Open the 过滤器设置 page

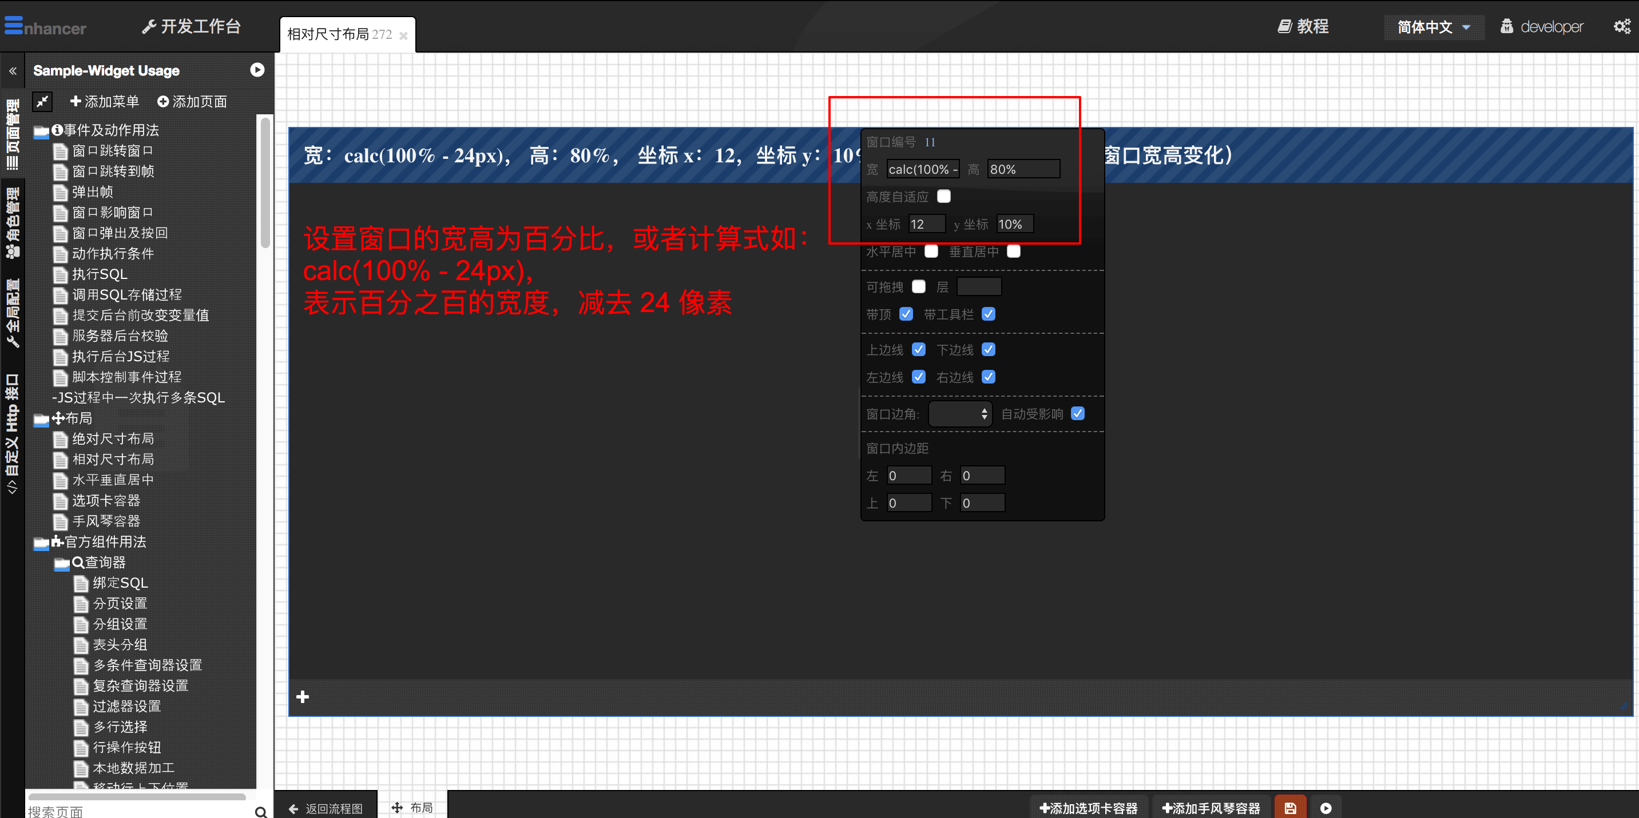pyautogui.click(x=127, y=706)
